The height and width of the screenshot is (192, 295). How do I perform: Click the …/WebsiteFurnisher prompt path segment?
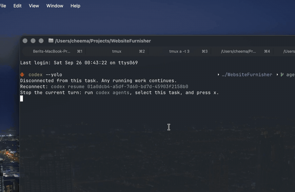click(247, 75)
